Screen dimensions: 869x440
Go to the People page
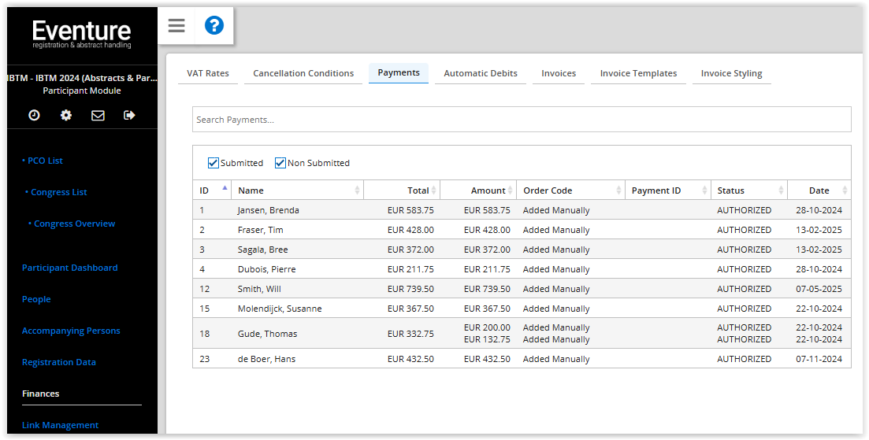pos(36,299)
